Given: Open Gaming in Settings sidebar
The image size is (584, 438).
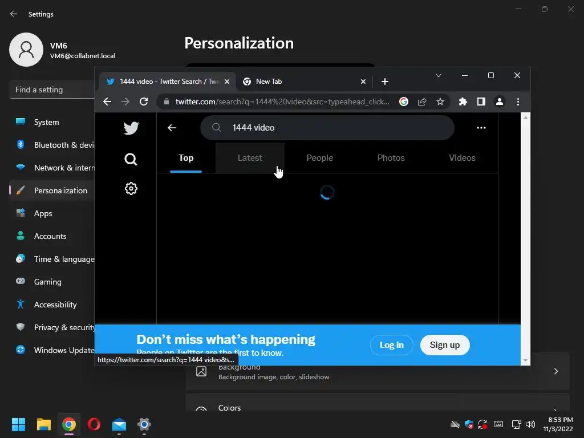Looking at the screenshot, I should pyautogui.click(x=52, y=282).
